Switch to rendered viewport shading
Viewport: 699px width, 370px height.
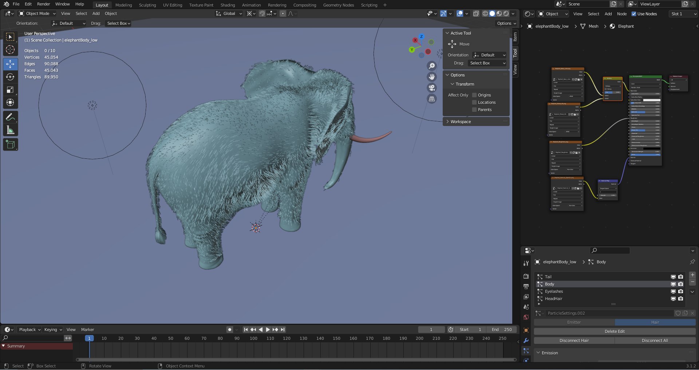pyautogui.click(x=506, y=13)
